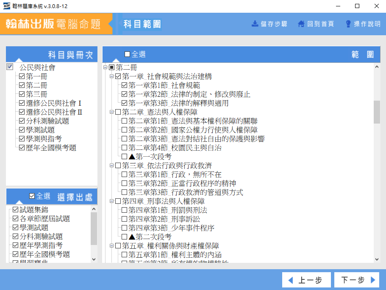
Task: Check the ▲第一次段考 checkbox
Action: 124,157
